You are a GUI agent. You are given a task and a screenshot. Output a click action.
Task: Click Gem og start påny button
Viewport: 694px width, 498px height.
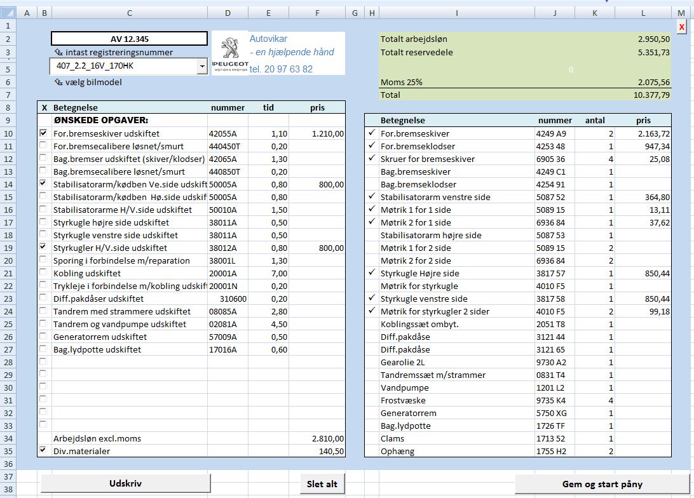(x=602, y=484)
